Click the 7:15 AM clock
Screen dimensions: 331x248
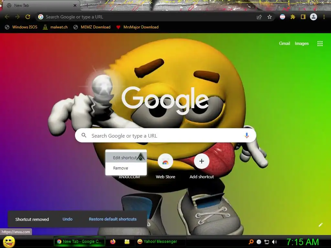click(303, 242)
